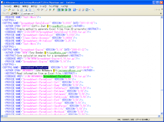164x122 pixels.
Task: Open the ヘルプ(H) menu
Action: 64,6
